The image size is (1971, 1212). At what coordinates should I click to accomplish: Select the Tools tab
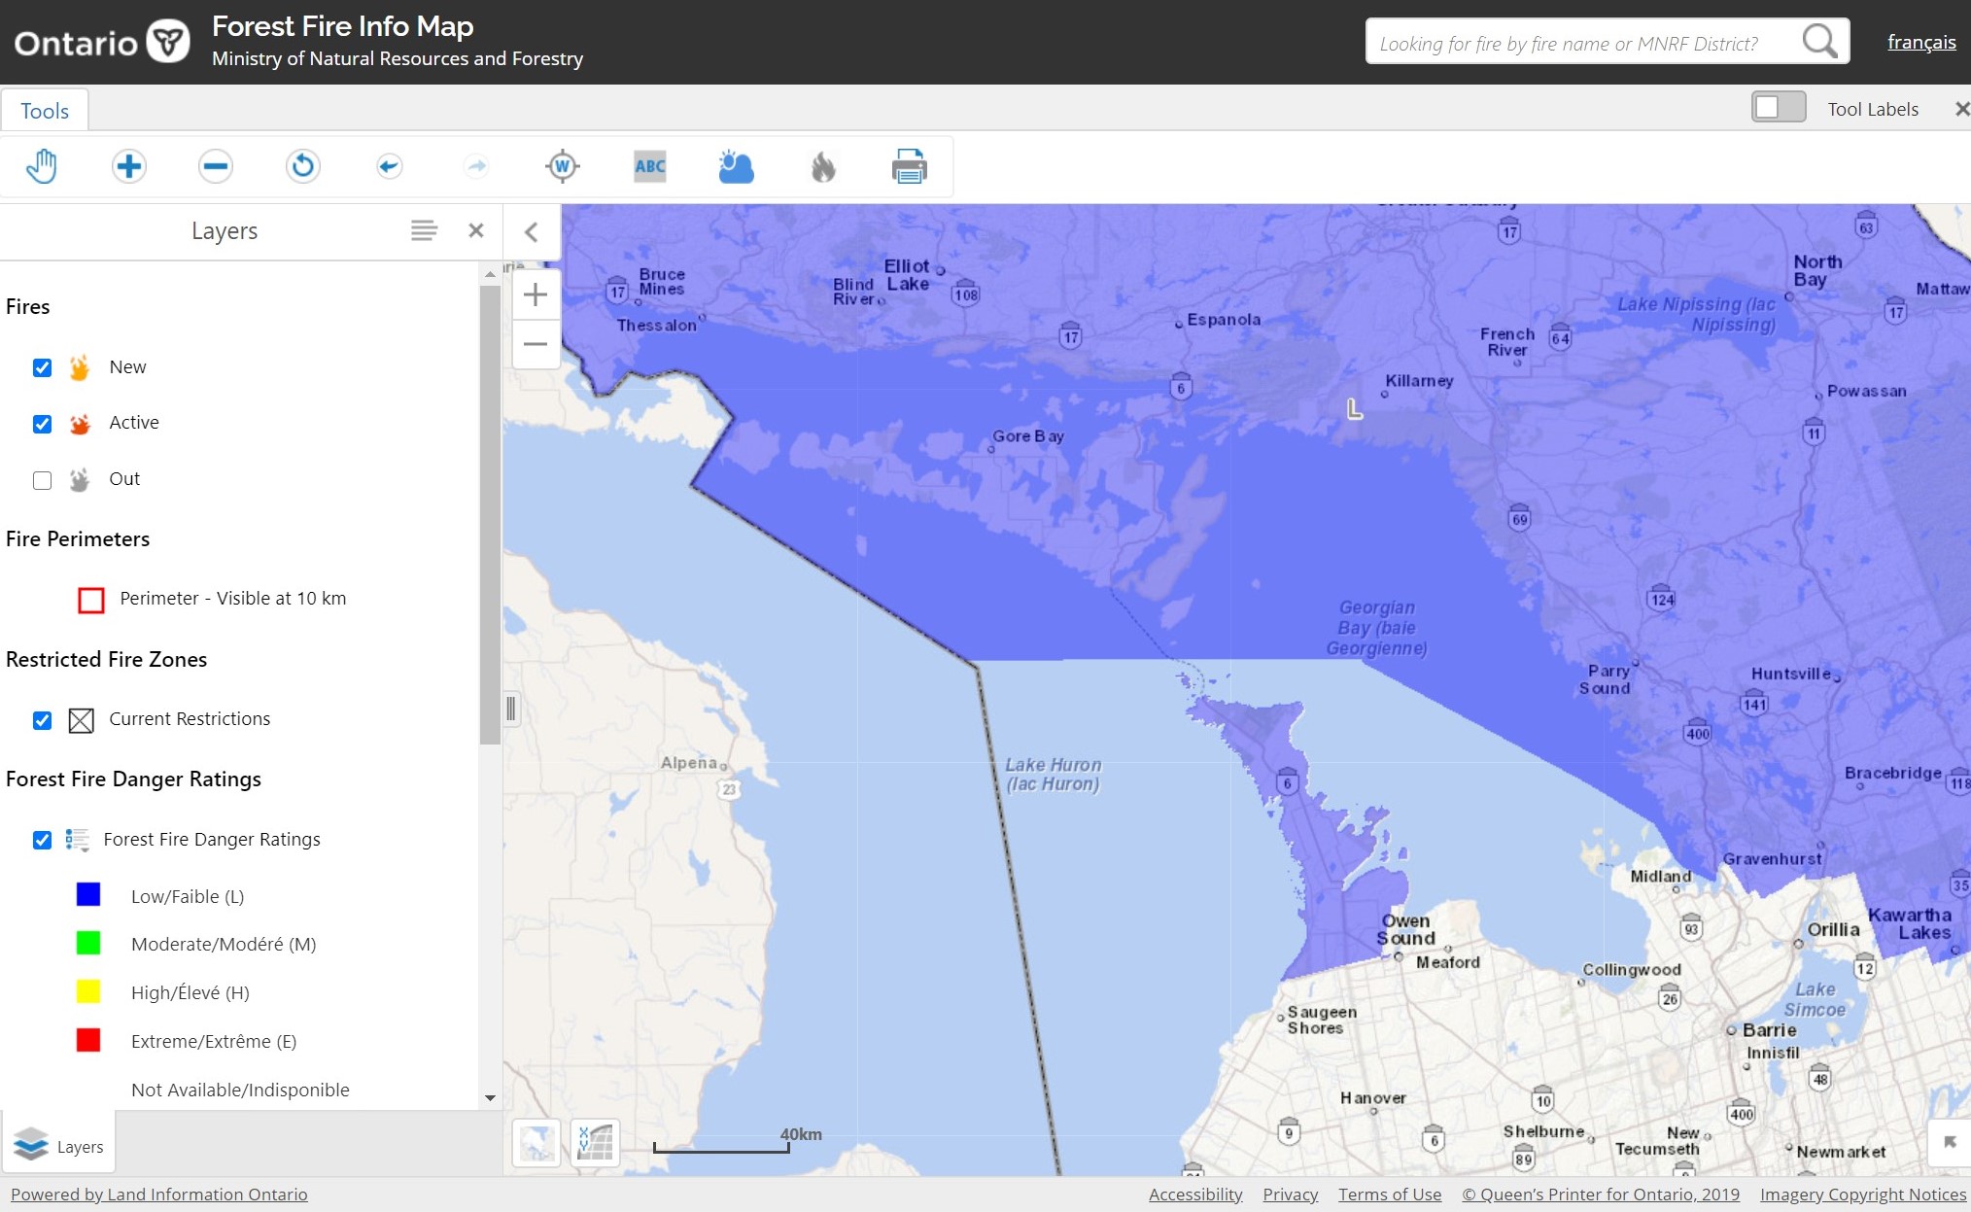pos(45,111)
